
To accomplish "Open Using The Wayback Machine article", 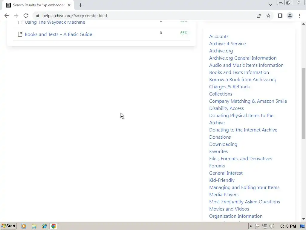I will click(x=55, y=22).
